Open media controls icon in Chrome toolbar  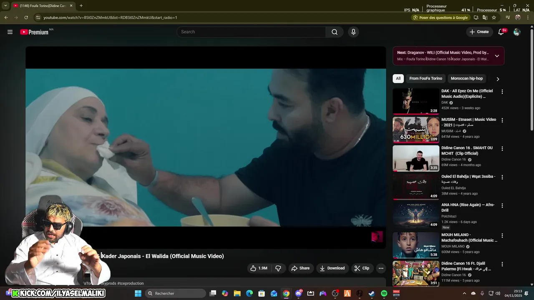click(508, 17)
